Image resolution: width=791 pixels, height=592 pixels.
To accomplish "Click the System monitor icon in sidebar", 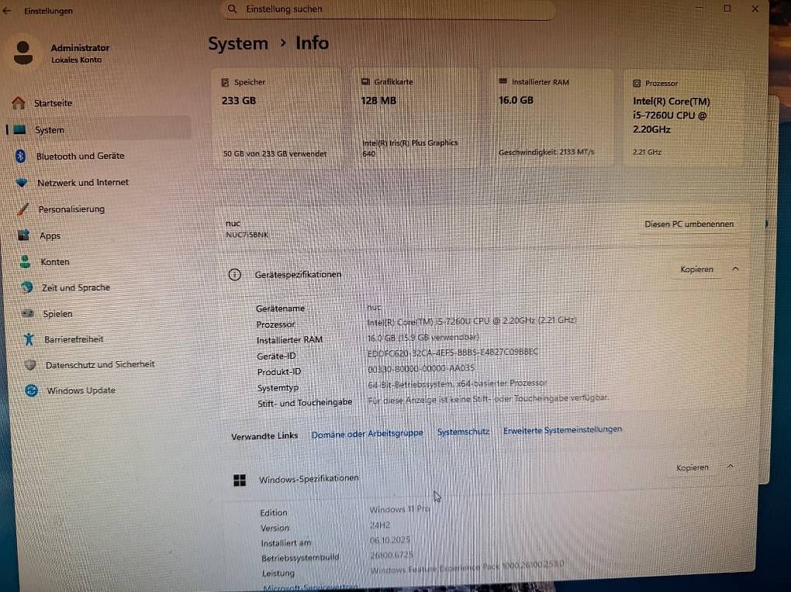I will point(19,129).
